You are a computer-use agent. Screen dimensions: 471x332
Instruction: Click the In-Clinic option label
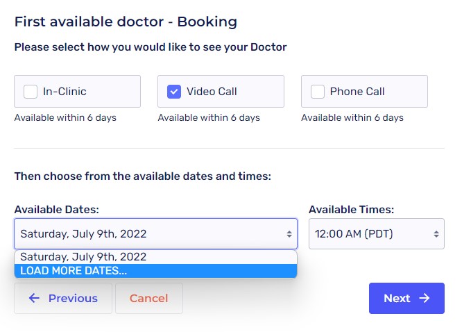click(x=65, y=92)
